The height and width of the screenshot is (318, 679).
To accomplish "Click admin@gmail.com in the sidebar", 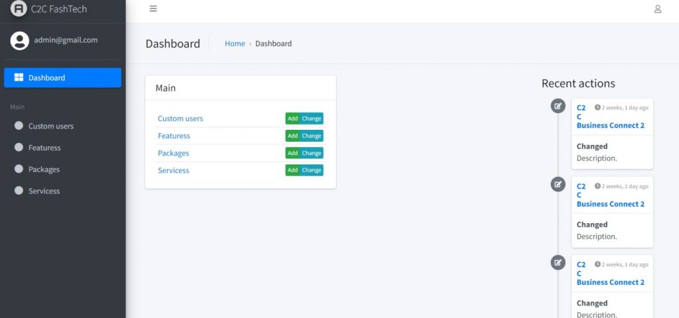I will pos(66,40).
